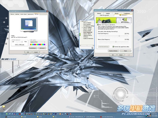
Task: Switch to the Color Management tab
Action: pyautogui.click(x=104, y=15)
